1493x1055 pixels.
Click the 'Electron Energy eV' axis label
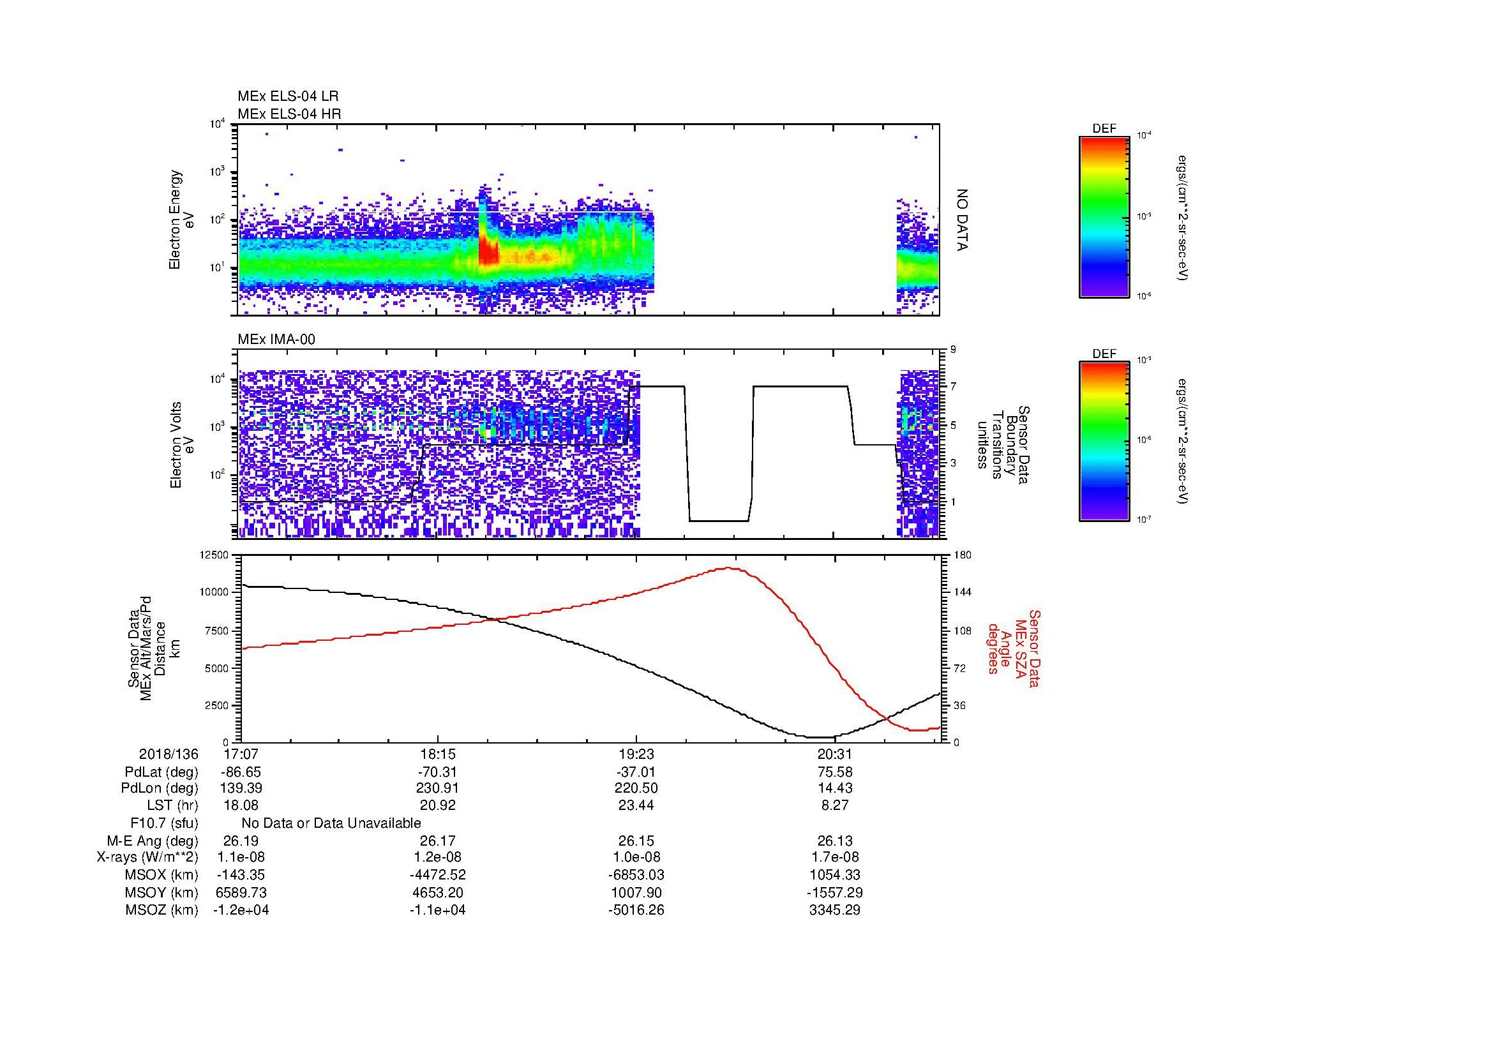click(181, 220)
